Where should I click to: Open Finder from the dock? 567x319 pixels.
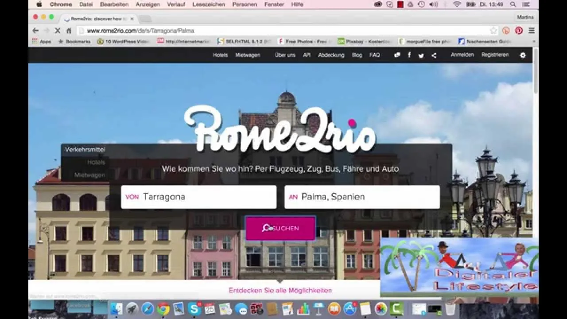point(117,309)
